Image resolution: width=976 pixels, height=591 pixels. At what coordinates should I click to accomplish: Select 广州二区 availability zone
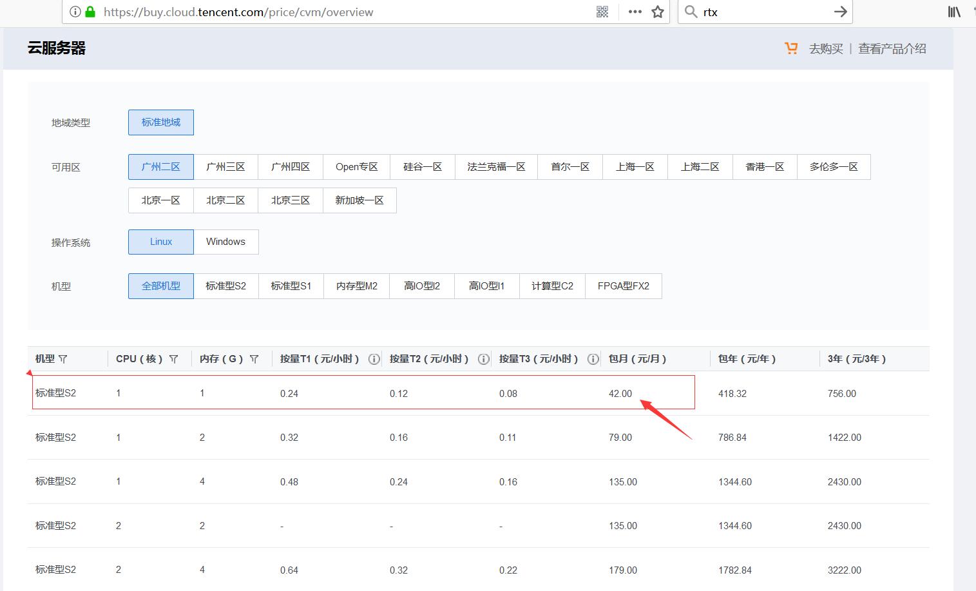coord(161,167)
